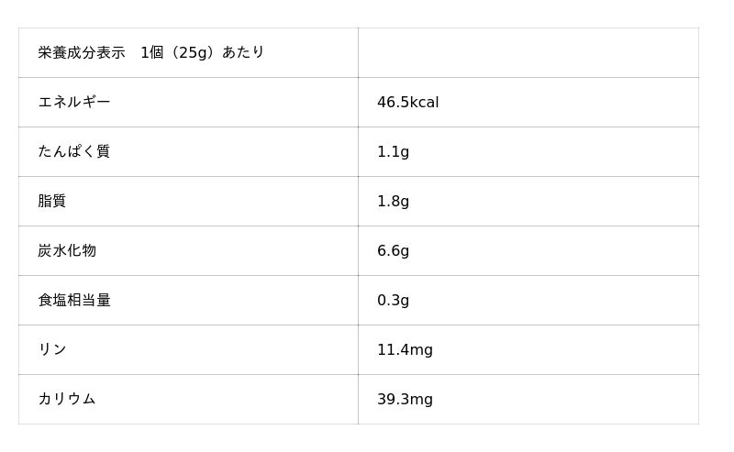
Task: Click the 1.1g protein value
Action: coord(393,151)
